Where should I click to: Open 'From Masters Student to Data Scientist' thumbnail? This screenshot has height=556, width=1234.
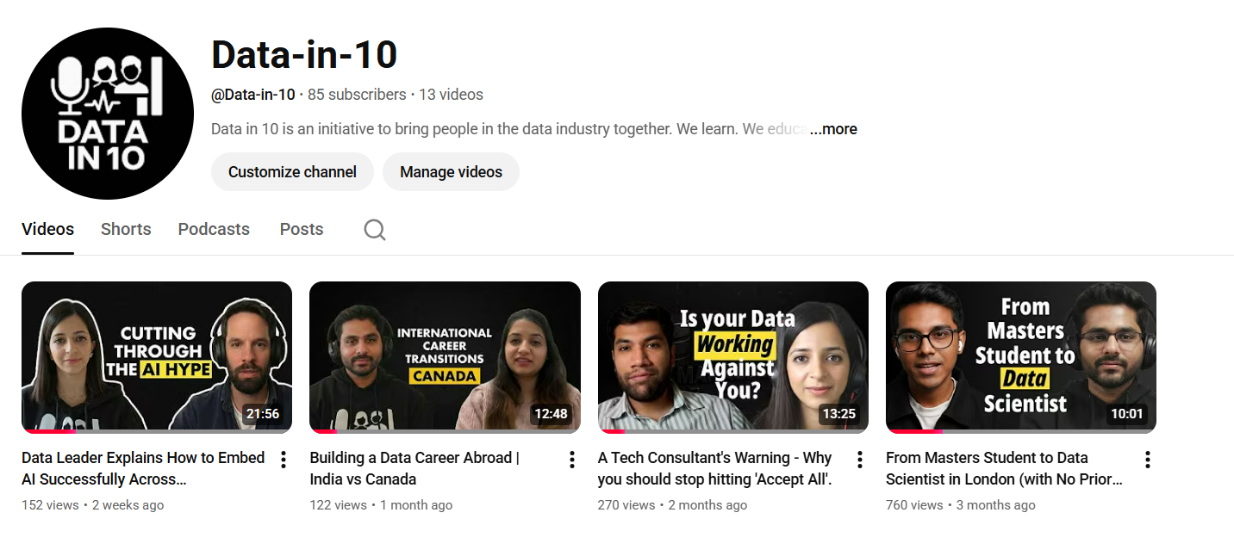[1021, 357]
